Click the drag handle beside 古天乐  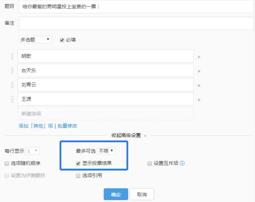tap(12, 71)
